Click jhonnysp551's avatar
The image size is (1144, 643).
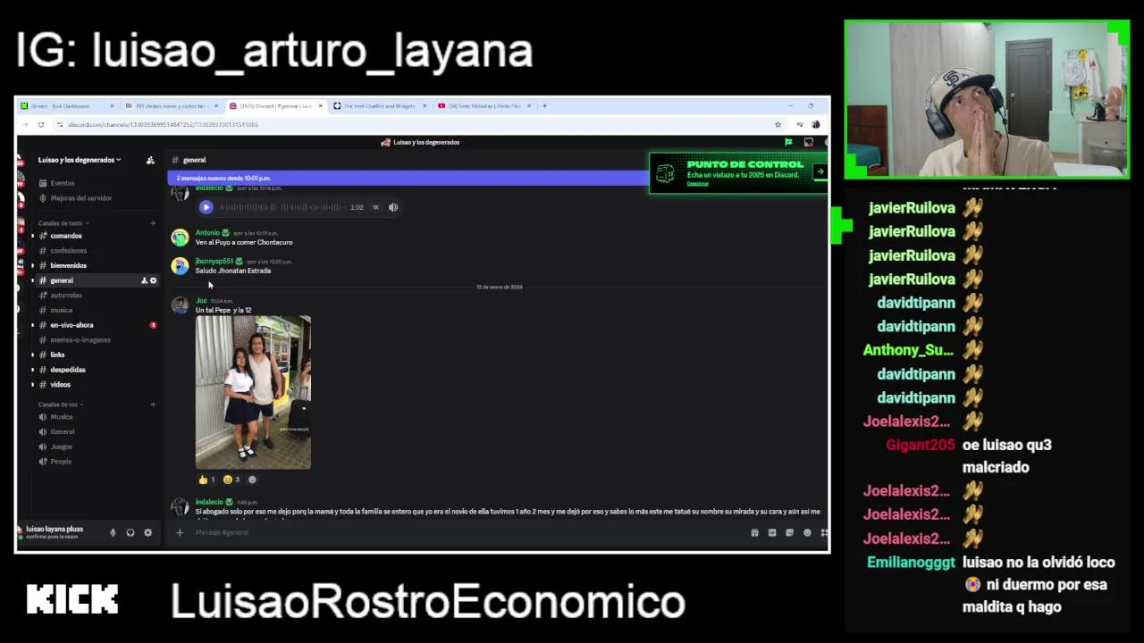point(181,266)
